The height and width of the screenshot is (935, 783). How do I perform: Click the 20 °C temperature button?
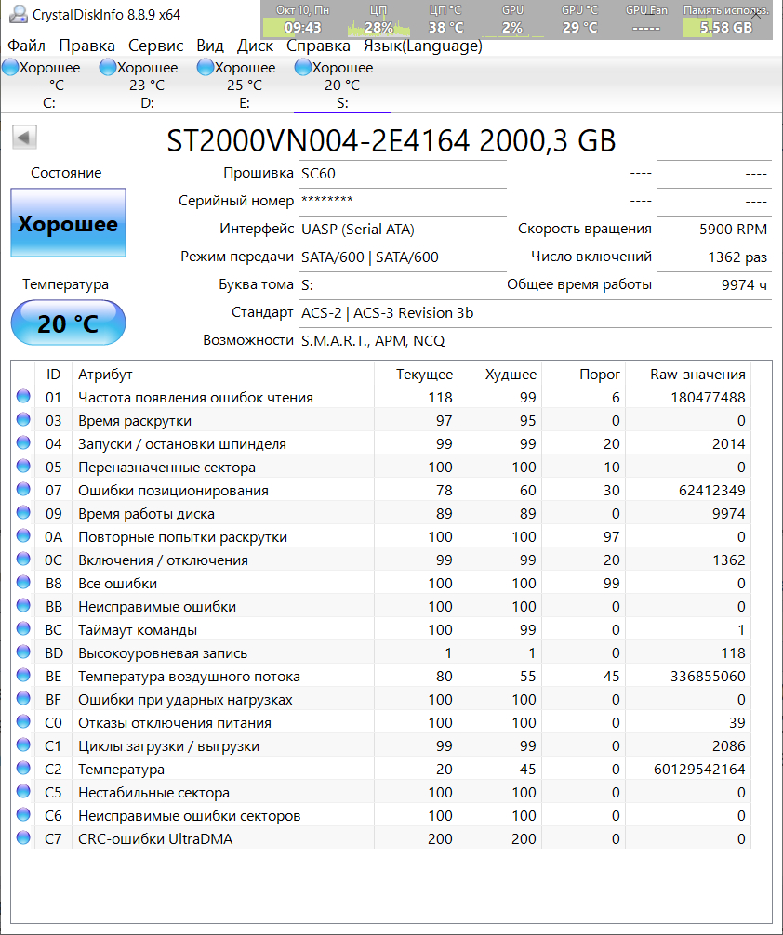tap(68, 323)
